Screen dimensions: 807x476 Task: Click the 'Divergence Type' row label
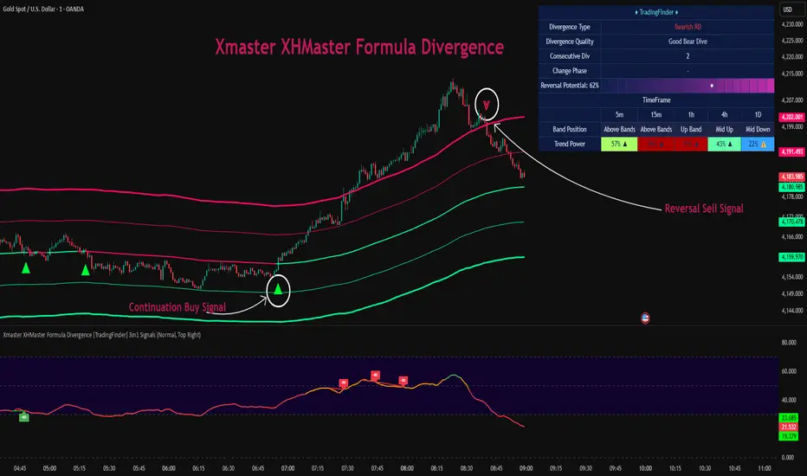coord(569,27)
